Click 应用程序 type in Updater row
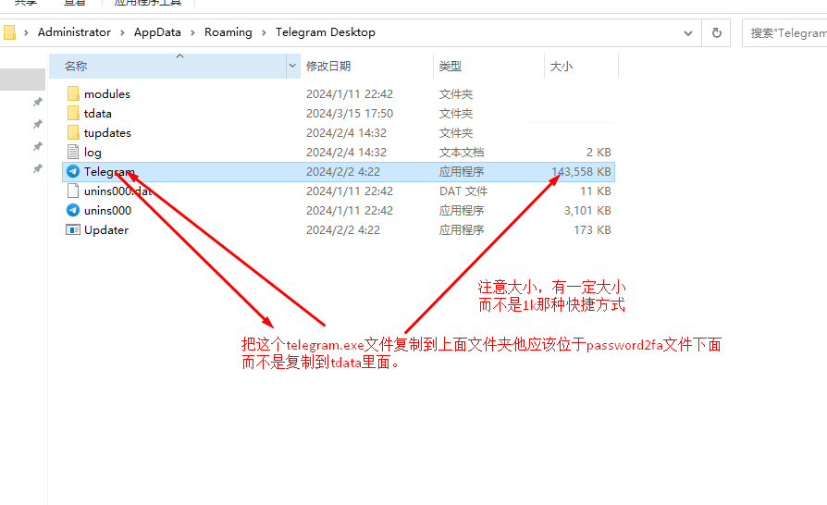 pyautogui.click(x=461, y=229)
